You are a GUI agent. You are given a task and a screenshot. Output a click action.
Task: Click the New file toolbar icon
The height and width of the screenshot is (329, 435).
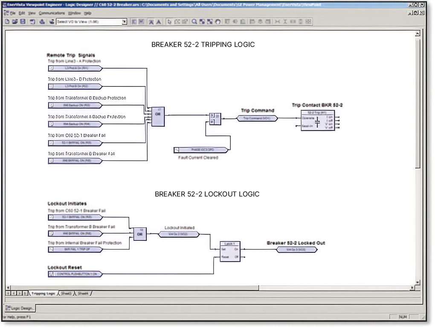tap(8, 22)
